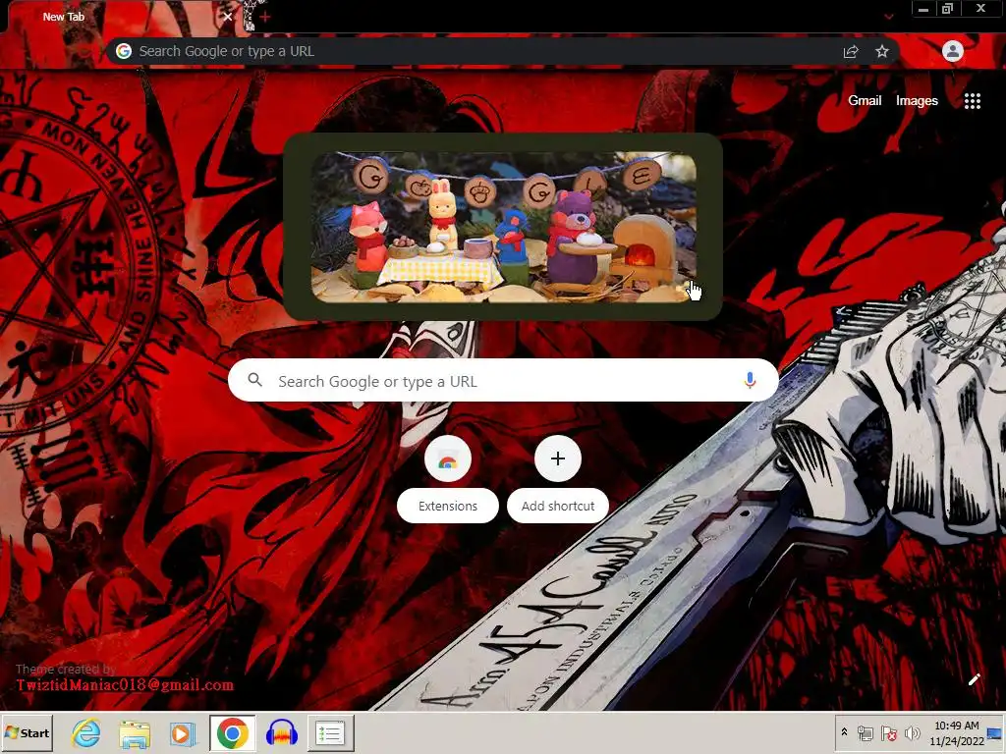Open Customize Chrome pencil icon
Screen dimensions: 1006x754
pos(974,679)
